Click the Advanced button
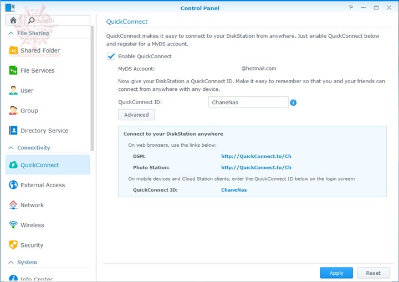 click(x=136, y=115)
